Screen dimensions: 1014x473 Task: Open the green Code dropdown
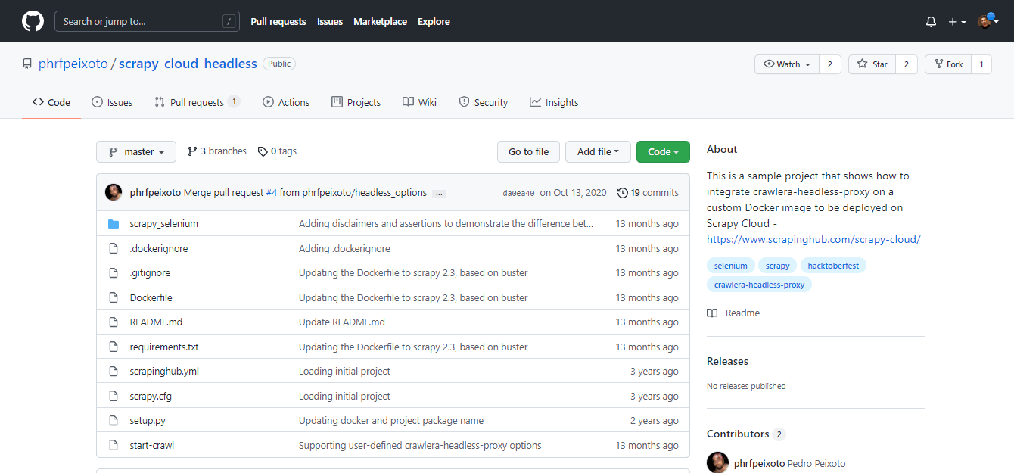(x=662, y=152)
